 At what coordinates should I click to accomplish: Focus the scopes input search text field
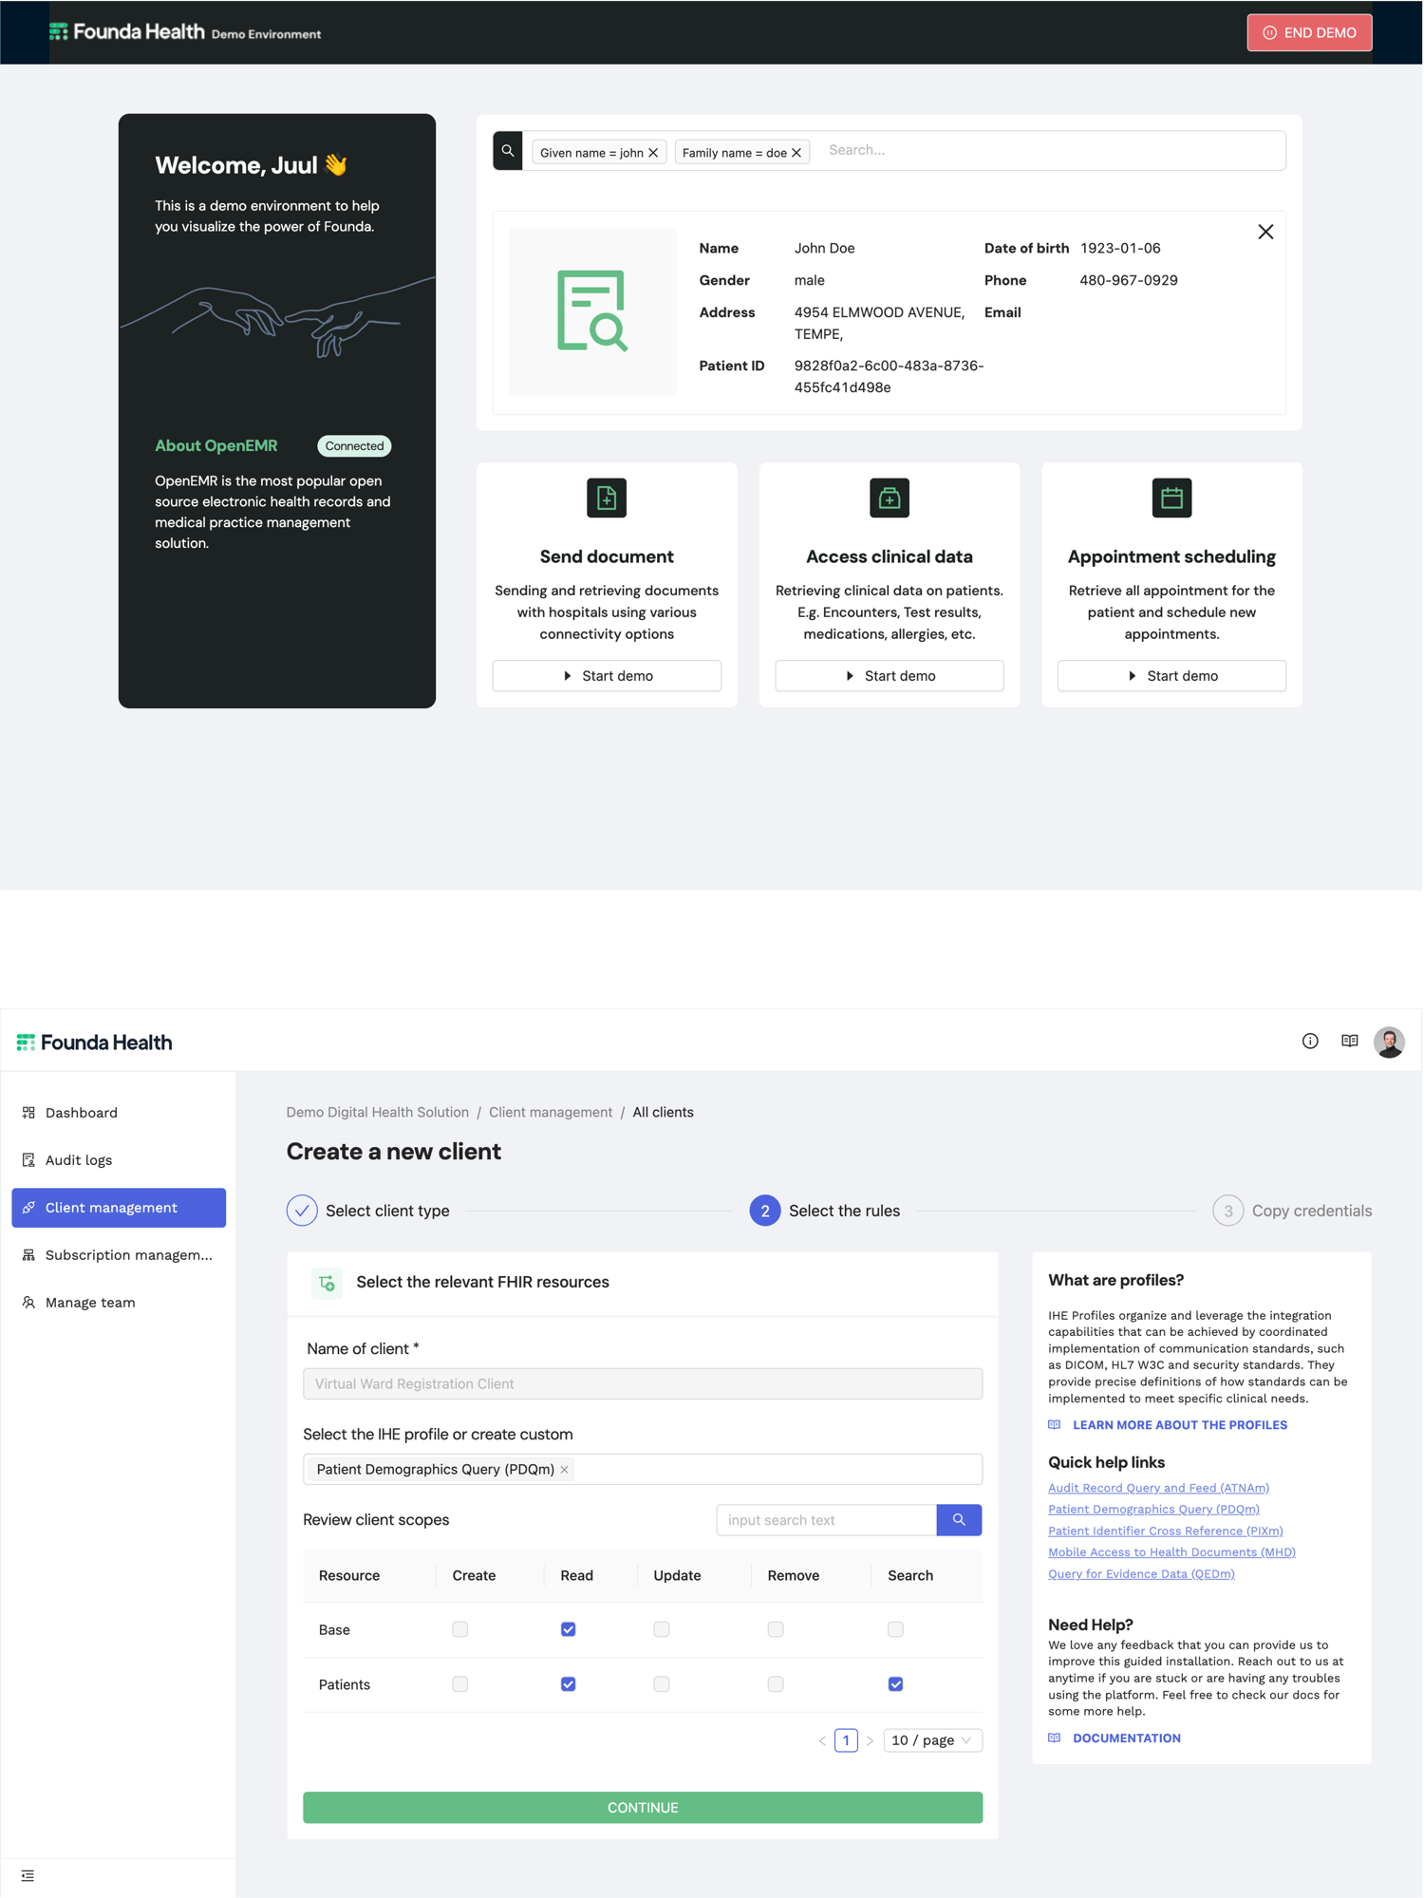[x=826, y=1520]
